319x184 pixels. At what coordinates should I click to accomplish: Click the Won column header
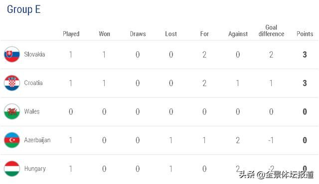tap(104, 34)
